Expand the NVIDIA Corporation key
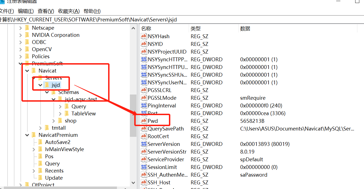 (21, 35)
